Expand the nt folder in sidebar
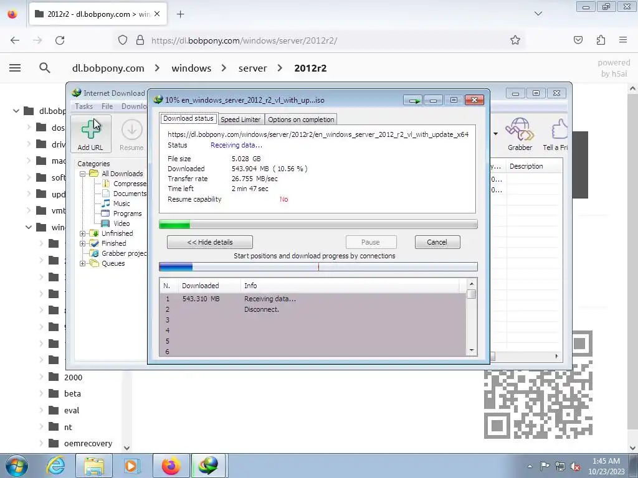This screenshot has height=478, width=638. tap(41, 427)
